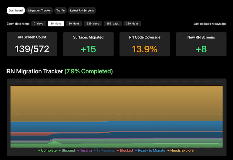
Task: Toggle the Shipped series legend marker
Action: [67, 151]
